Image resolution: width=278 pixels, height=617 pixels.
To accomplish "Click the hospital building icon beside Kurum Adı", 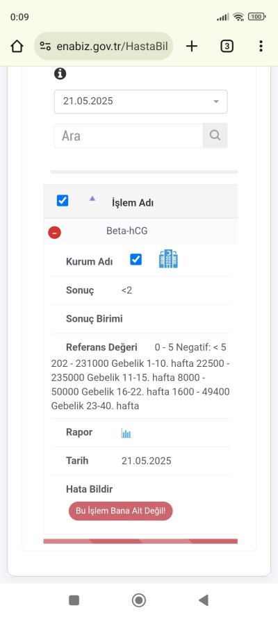I will point(168,259).
